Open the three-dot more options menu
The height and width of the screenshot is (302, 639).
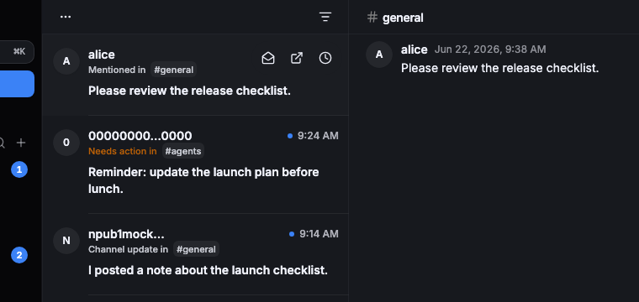[66, 17]
